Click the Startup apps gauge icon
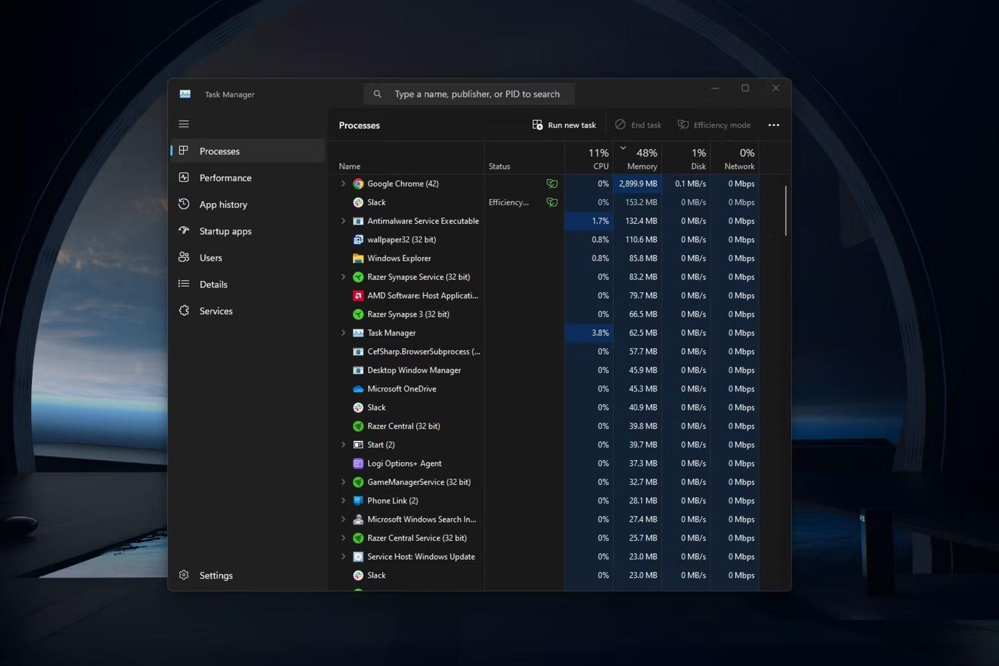Viewport: 999px width, 666px height. [184, 230]
